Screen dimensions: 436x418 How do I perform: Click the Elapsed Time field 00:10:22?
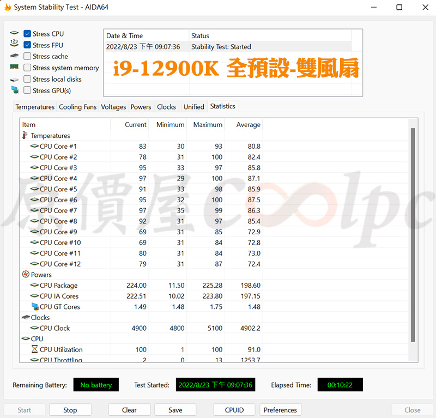[x=340, y=385]
